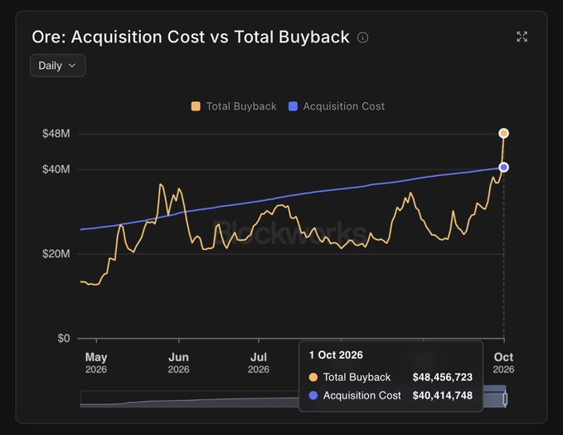This screenshot has height=435, width=563.
Task: Grab the range slider right handle
Action: [505, 398]
